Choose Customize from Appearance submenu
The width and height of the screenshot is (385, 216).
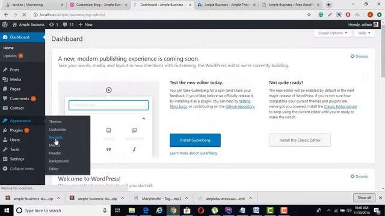click(x=58, y=130)
